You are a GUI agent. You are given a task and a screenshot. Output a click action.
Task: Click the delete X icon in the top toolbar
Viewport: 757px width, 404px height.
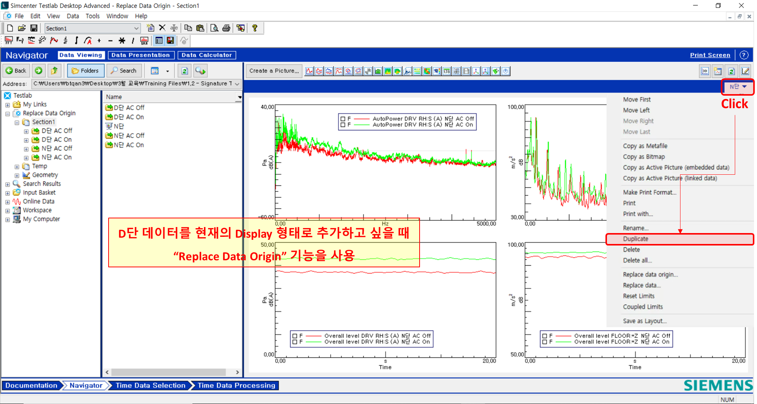162,28
